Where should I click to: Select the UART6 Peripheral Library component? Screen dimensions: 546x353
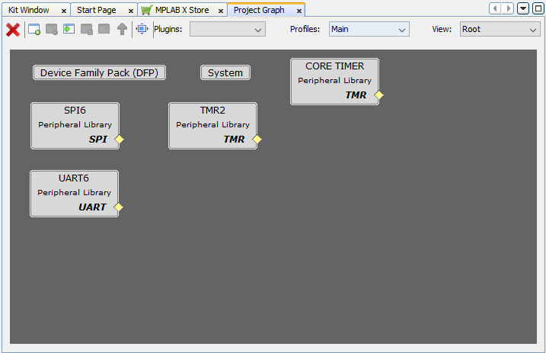[x=74, y=193]
